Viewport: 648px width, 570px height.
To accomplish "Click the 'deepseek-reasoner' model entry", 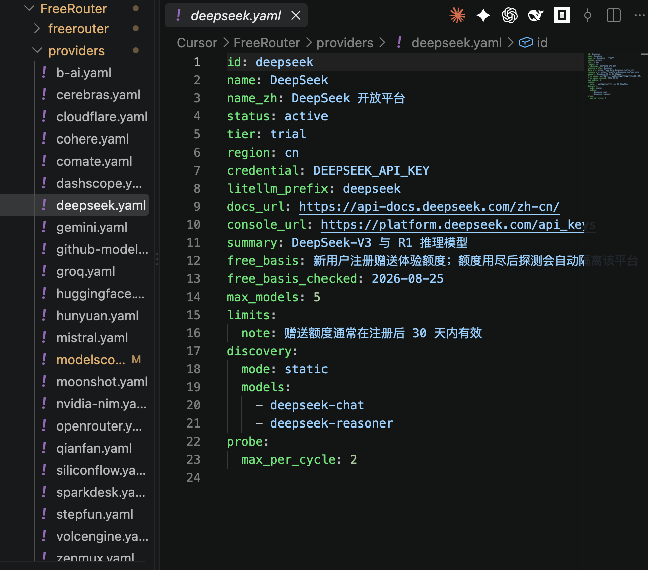I will coord(332,423).
